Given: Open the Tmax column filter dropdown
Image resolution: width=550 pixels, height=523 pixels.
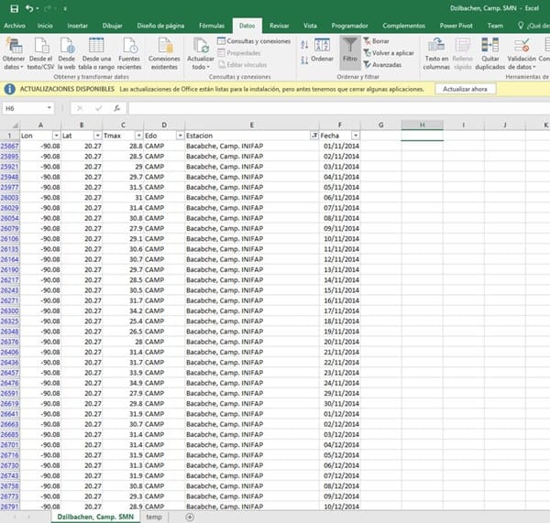Looking at the screenshot, I should point(136,136).
